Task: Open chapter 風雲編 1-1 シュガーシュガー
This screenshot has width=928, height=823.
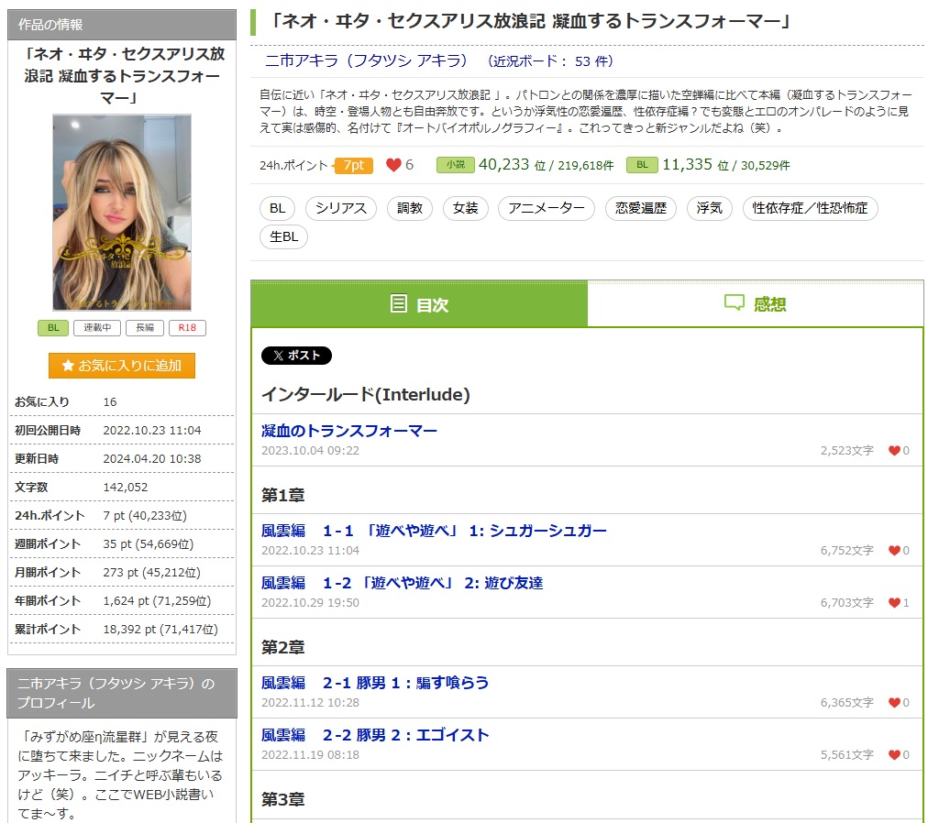Action: pos(434,531)
